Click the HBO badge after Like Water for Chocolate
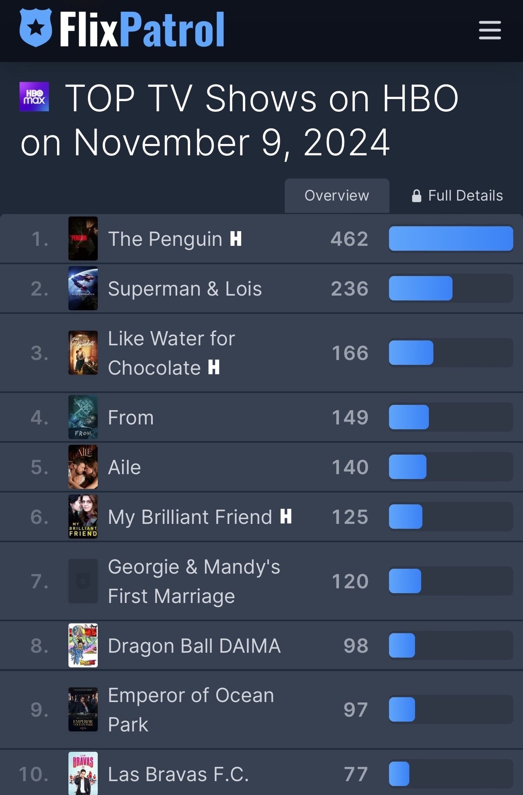The width and height of the screenshot is (523, 795). (x=214, y=367)
